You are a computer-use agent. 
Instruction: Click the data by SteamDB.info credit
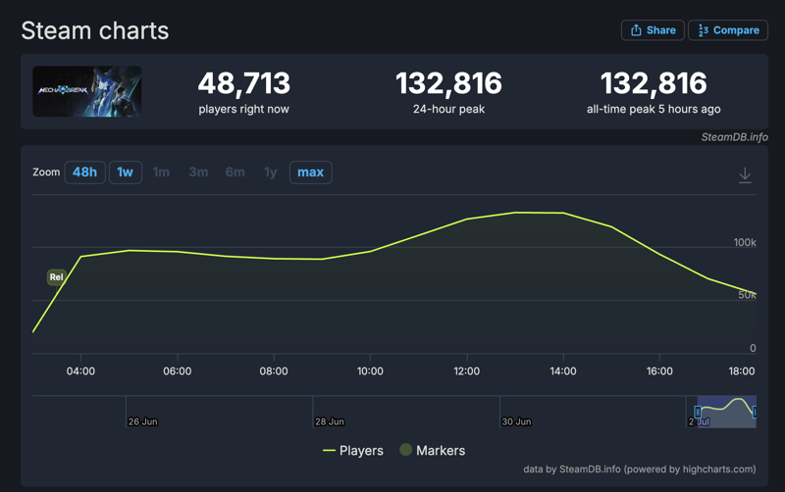[640, 469]
